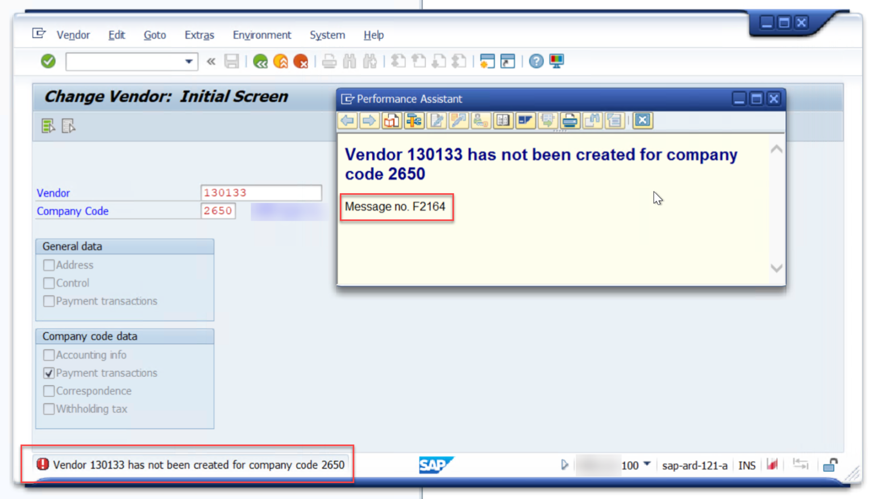Click the Print icon in Performance Assistant

click(570, 120)
